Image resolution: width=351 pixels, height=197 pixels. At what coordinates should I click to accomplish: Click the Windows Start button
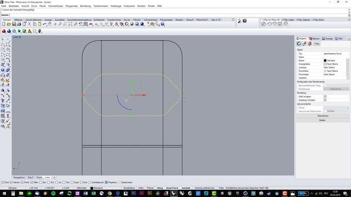point(4,193)
